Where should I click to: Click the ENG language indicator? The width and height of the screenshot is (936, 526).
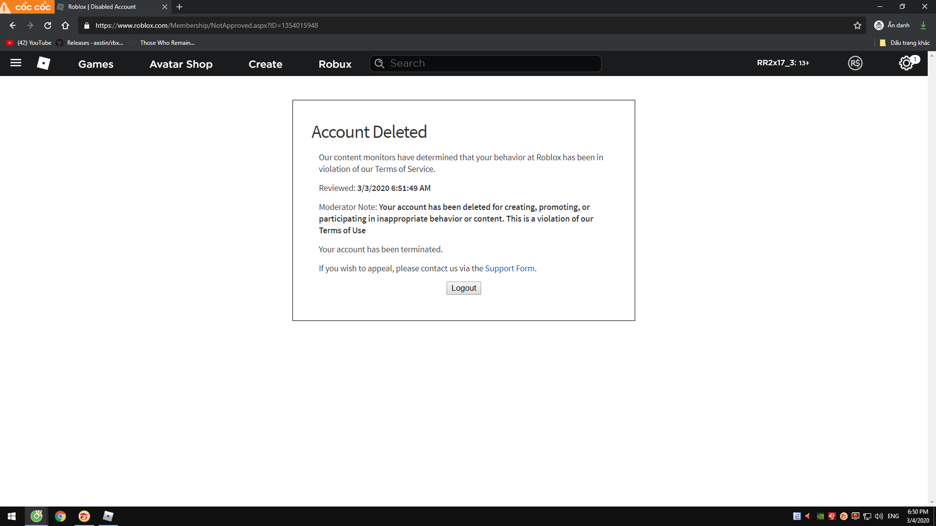click(x=894, y=516)
